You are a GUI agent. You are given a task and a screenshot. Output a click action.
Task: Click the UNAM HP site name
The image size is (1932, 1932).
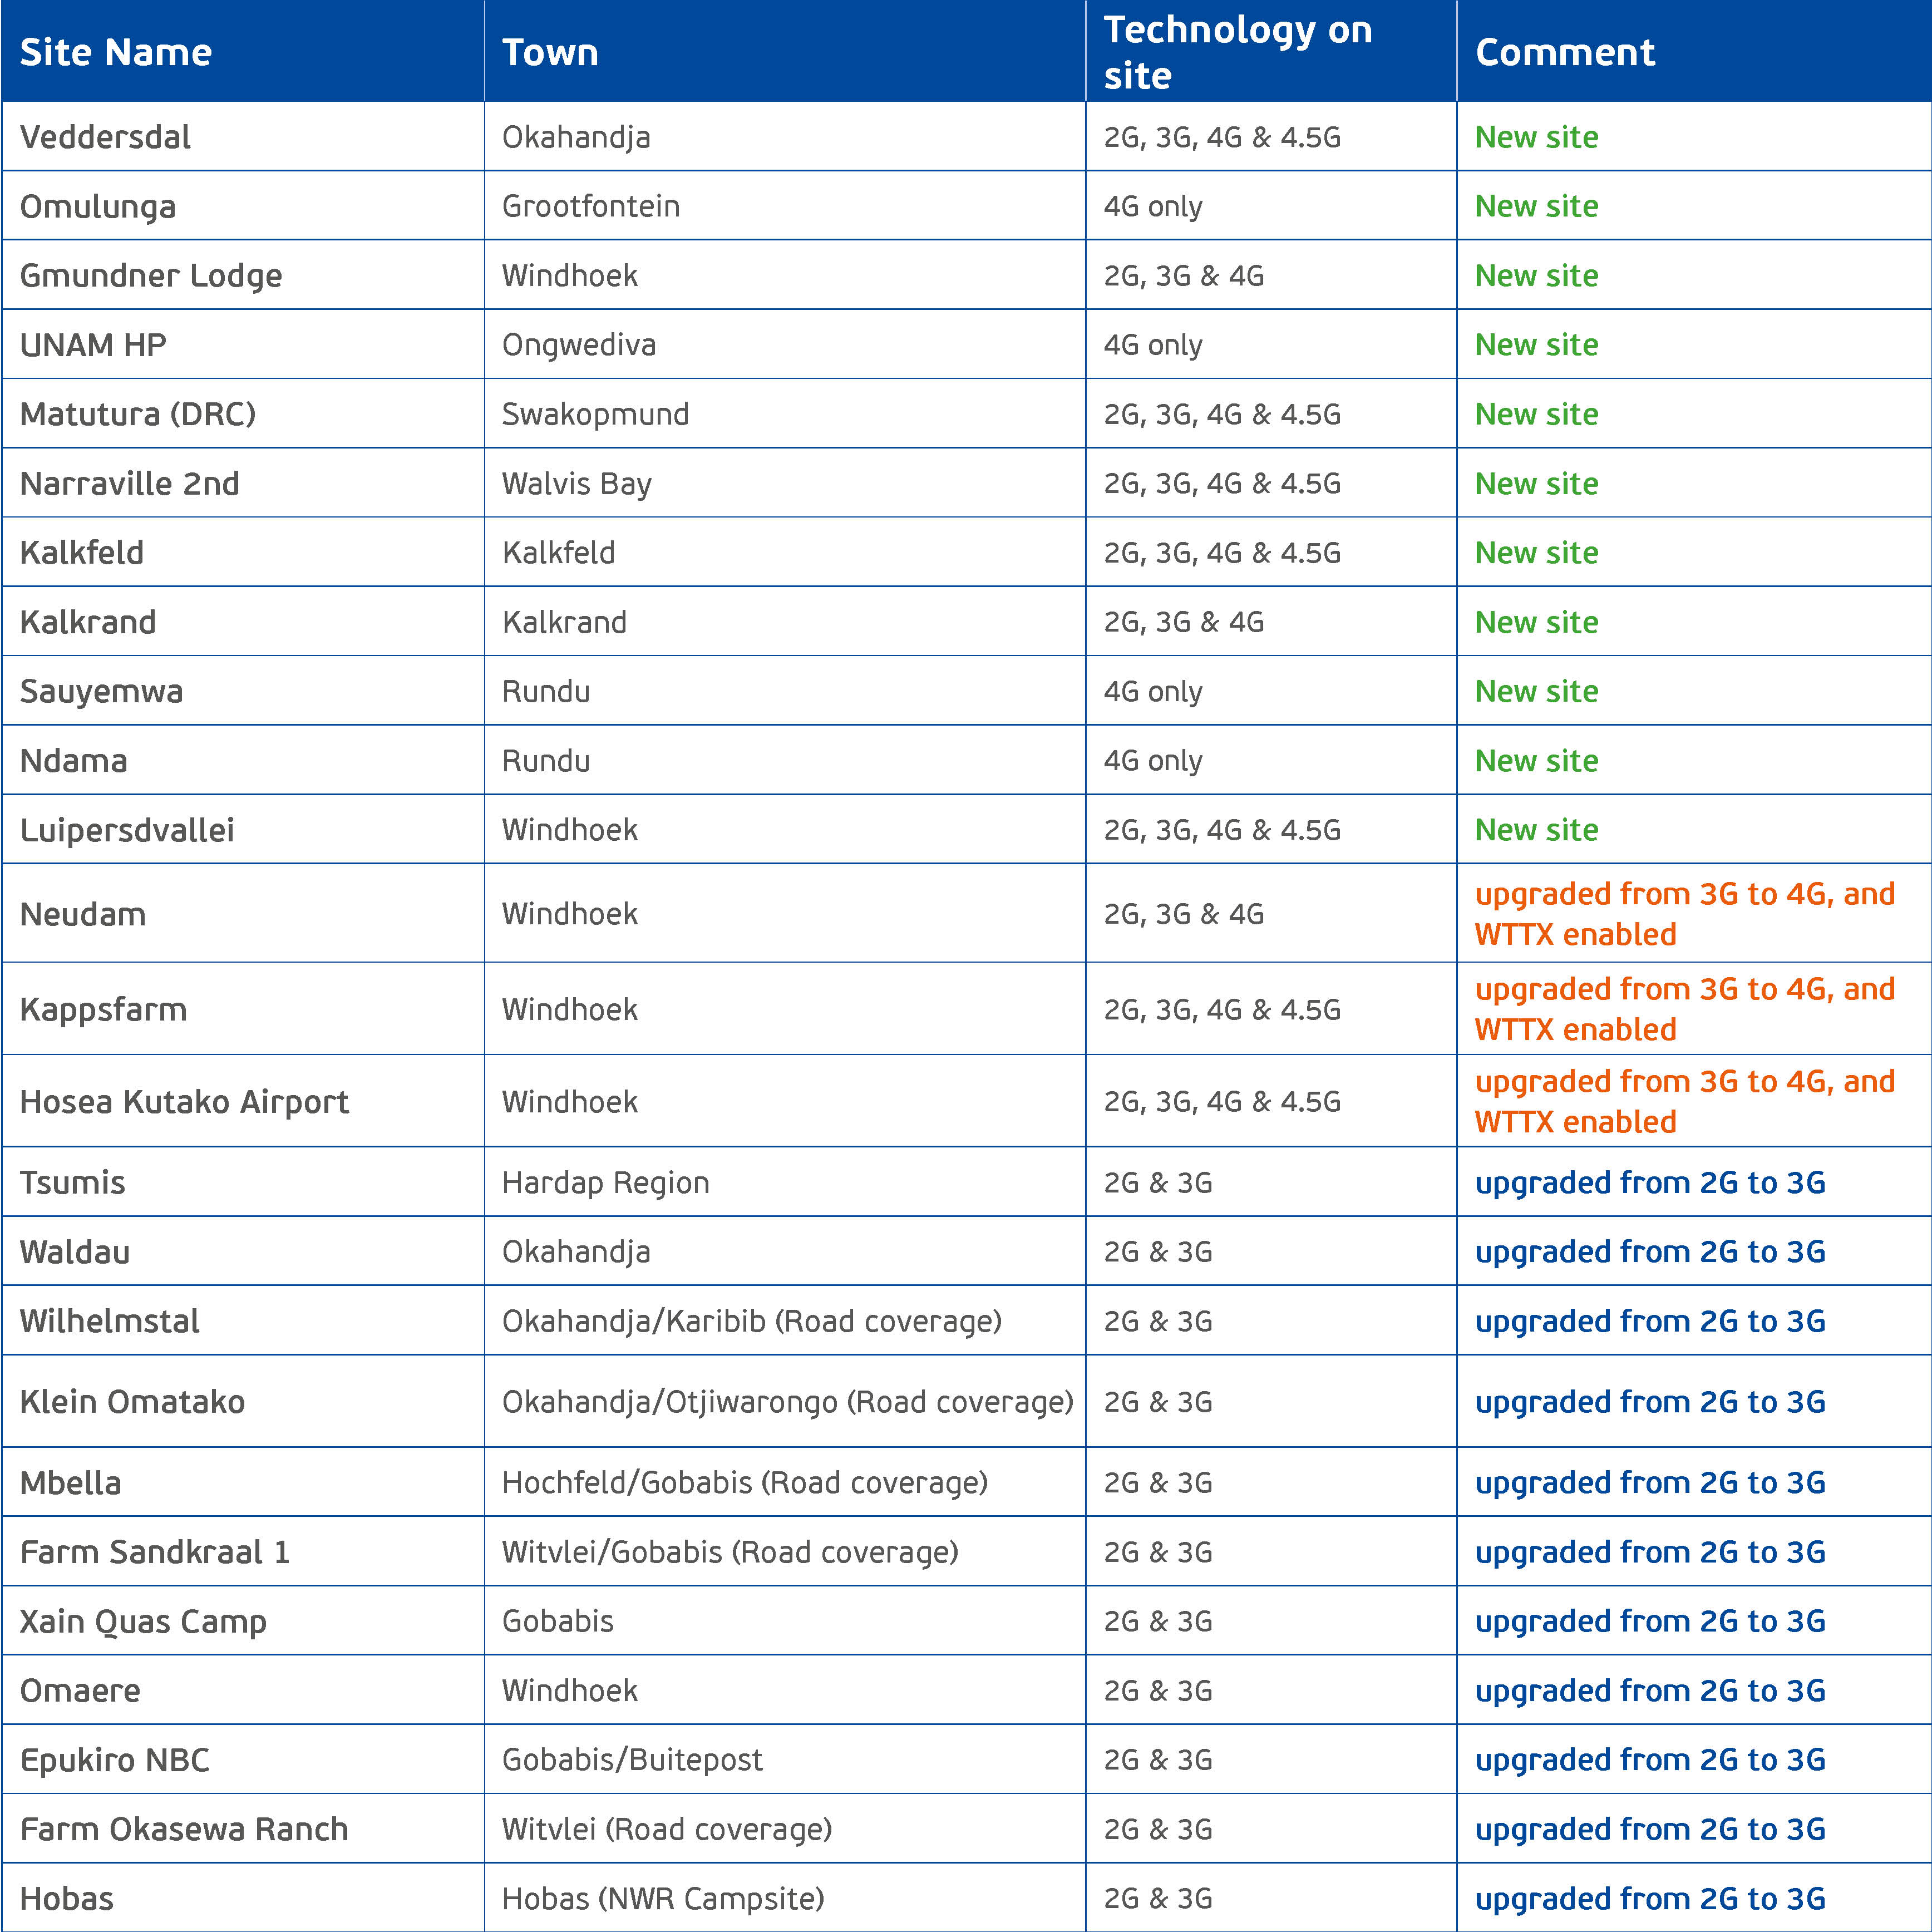coord(93,344)
